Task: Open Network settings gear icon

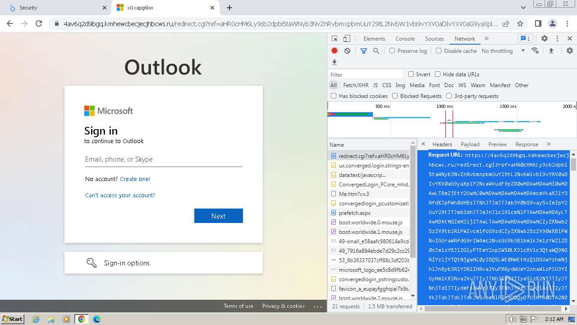Action: pos(570,51)
